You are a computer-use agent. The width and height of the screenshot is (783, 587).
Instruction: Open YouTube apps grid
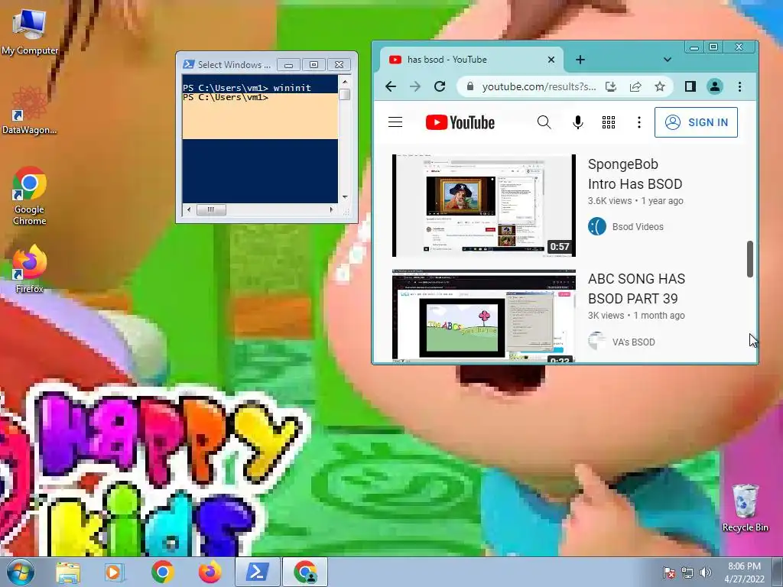click(x=608, y=122)
